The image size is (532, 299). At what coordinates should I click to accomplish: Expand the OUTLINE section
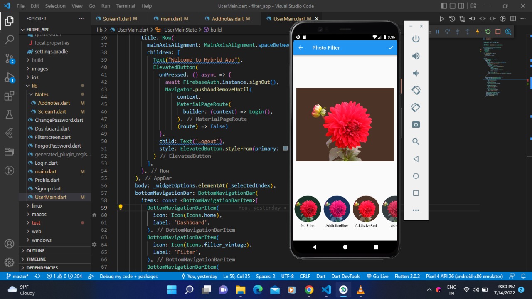click(x=54, y=251)
